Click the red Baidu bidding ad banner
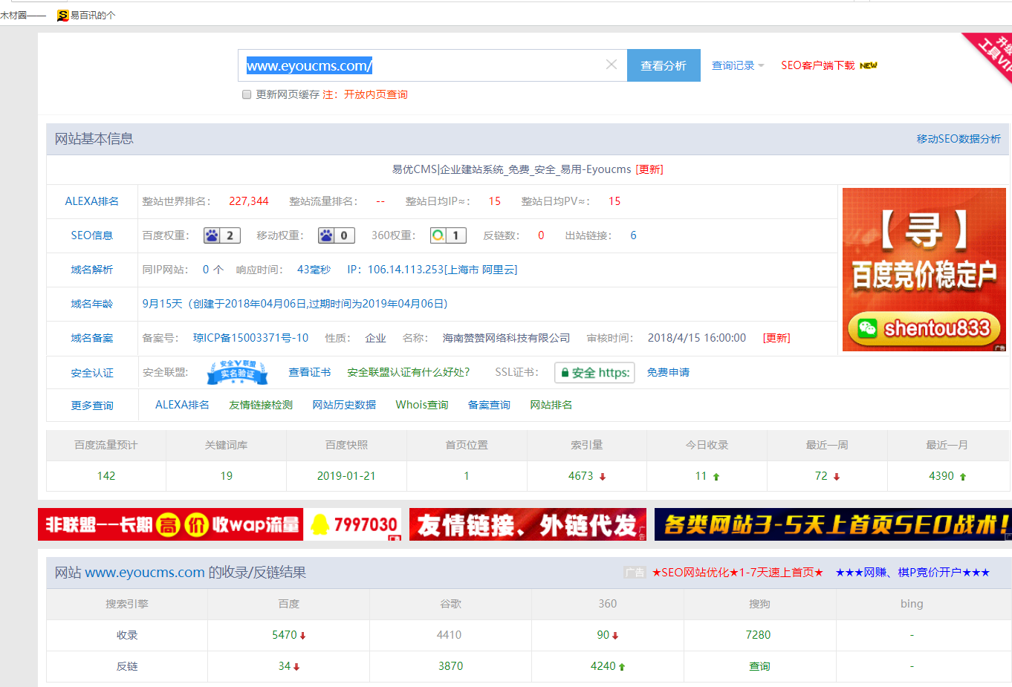1012x687 pixels. point(924,269)
